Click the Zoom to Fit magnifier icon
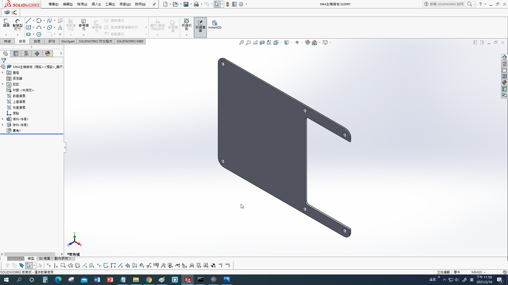Viewport: 508px width, 285px height. 241,42
